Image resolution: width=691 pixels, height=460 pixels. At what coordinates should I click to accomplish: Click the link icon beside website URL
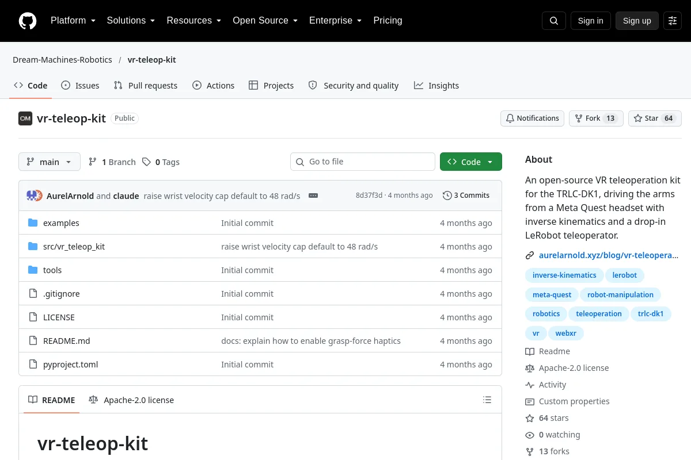pos(530,255)
